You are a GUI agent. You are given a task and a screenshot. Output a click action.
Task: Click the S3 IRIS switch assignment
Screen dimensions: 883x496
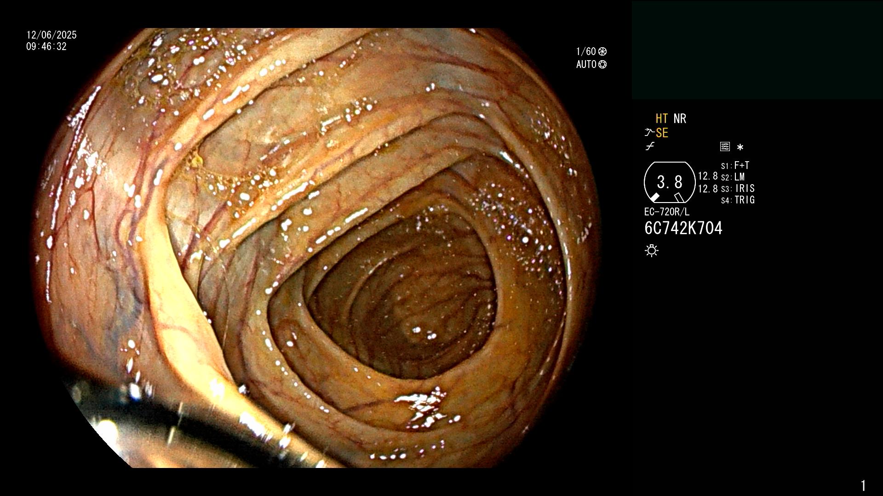click(x=738, y=189)
